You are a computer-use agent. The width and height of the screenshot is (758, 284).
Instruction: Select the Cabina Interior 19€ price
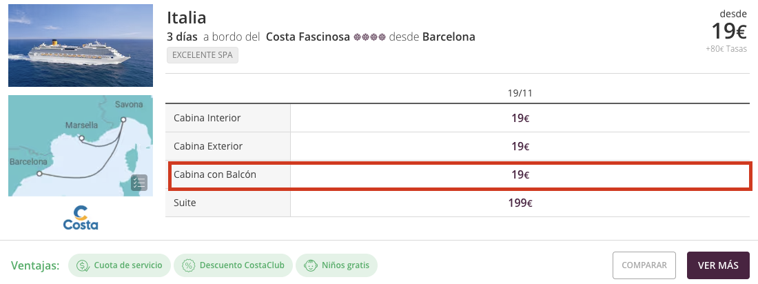pos(520,118)
